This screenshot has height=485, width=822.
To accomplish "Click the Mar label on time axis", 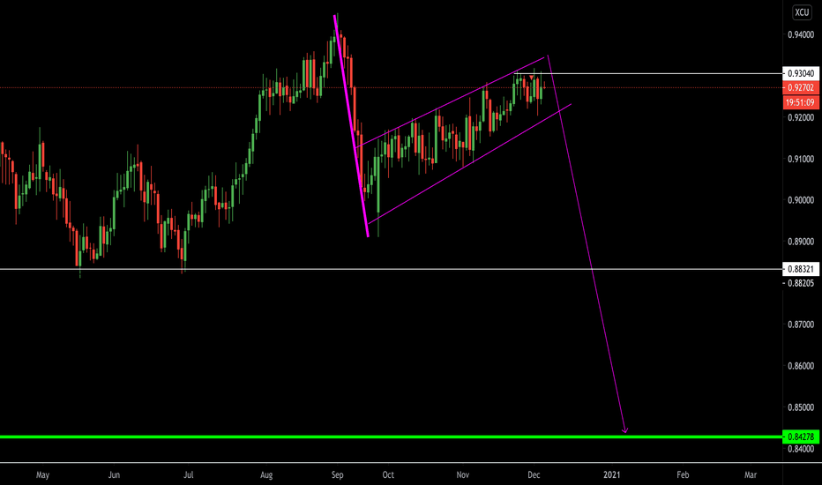I will point(751,475).
